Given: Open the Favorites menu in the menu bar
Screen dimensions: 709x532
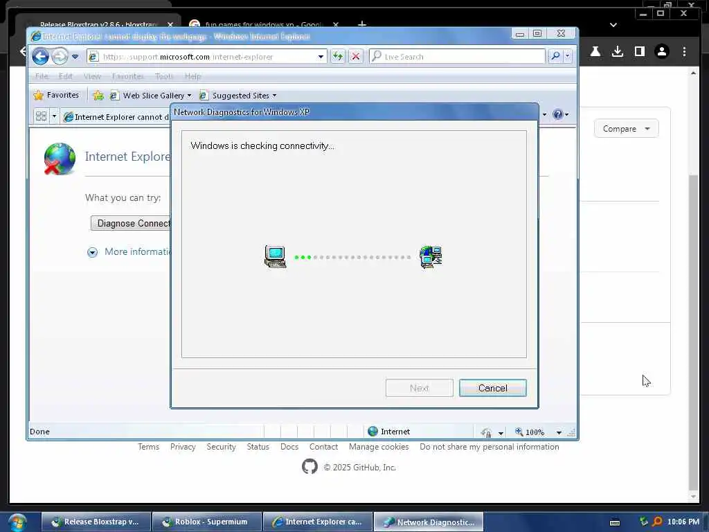Looking at the screenshot, I should tap(128, 76).
